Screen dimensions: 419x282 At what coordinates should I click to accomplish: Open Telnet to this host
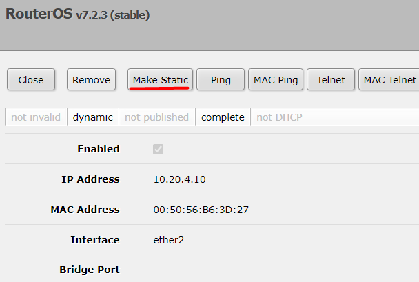click(331, 80)
